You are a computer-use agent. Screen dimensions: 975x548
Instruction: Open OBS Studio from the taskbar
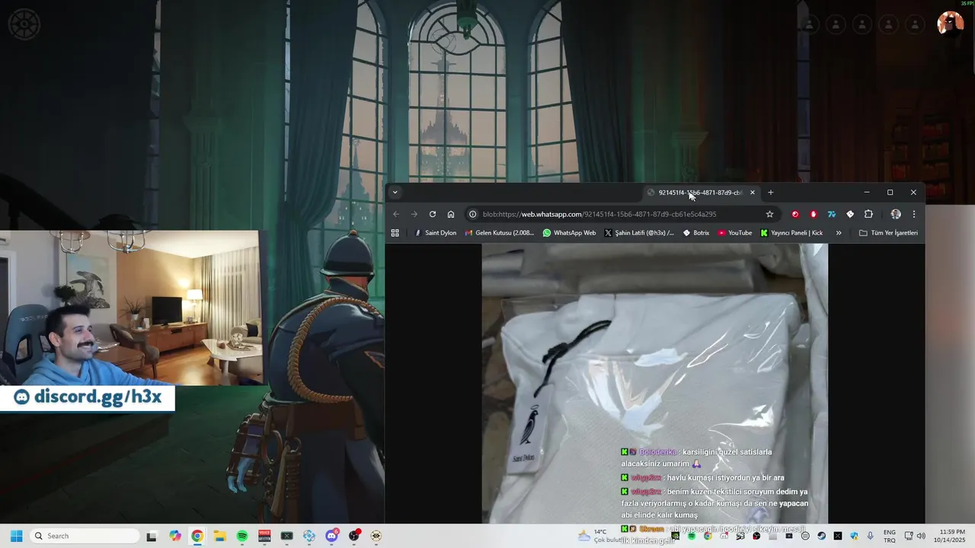click(354, 536)
